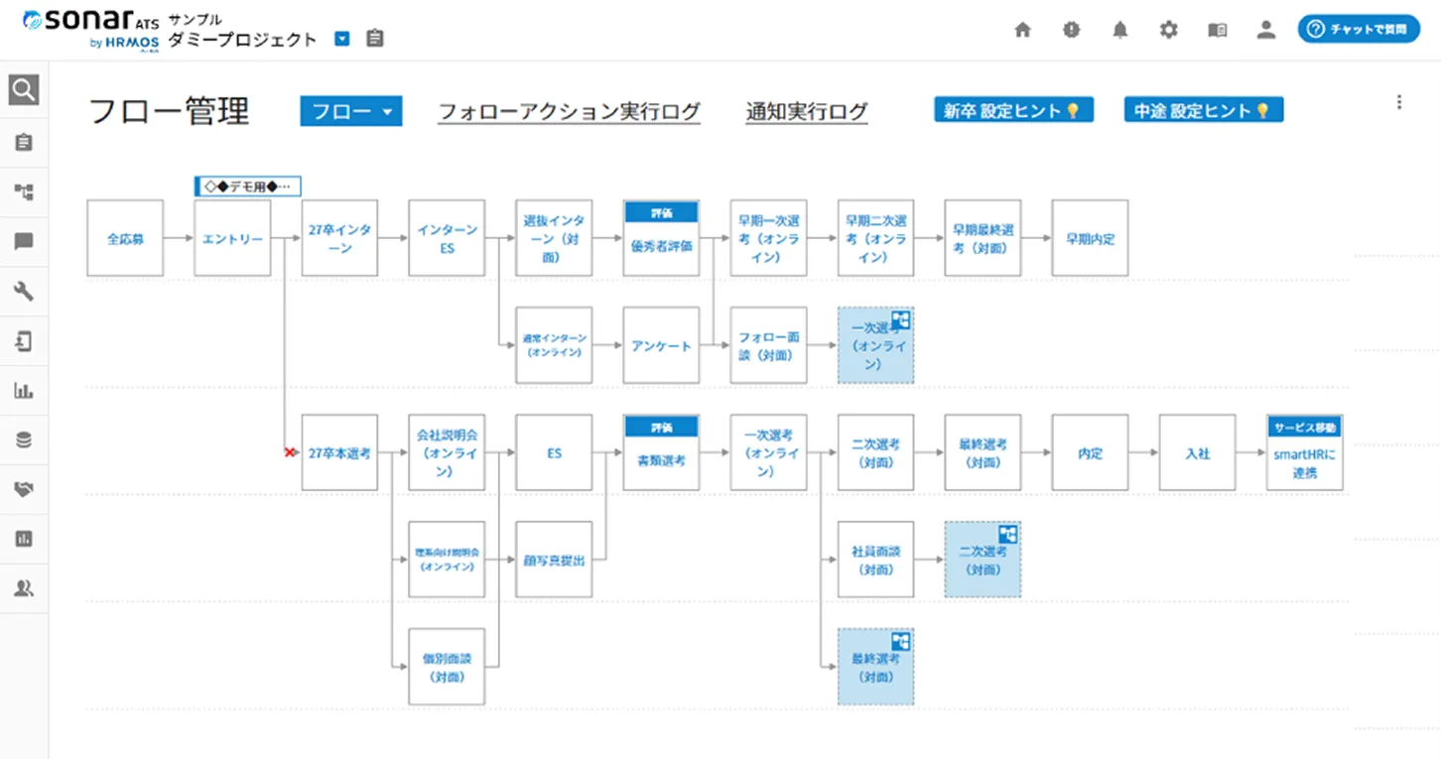
Task: Click the home icon in the top bar
Action: pyautogui.click(x=1022, y=30)
